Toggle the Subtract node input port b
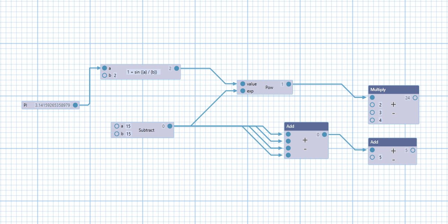Screen dimensions: 448x224 tap(117, 134)
